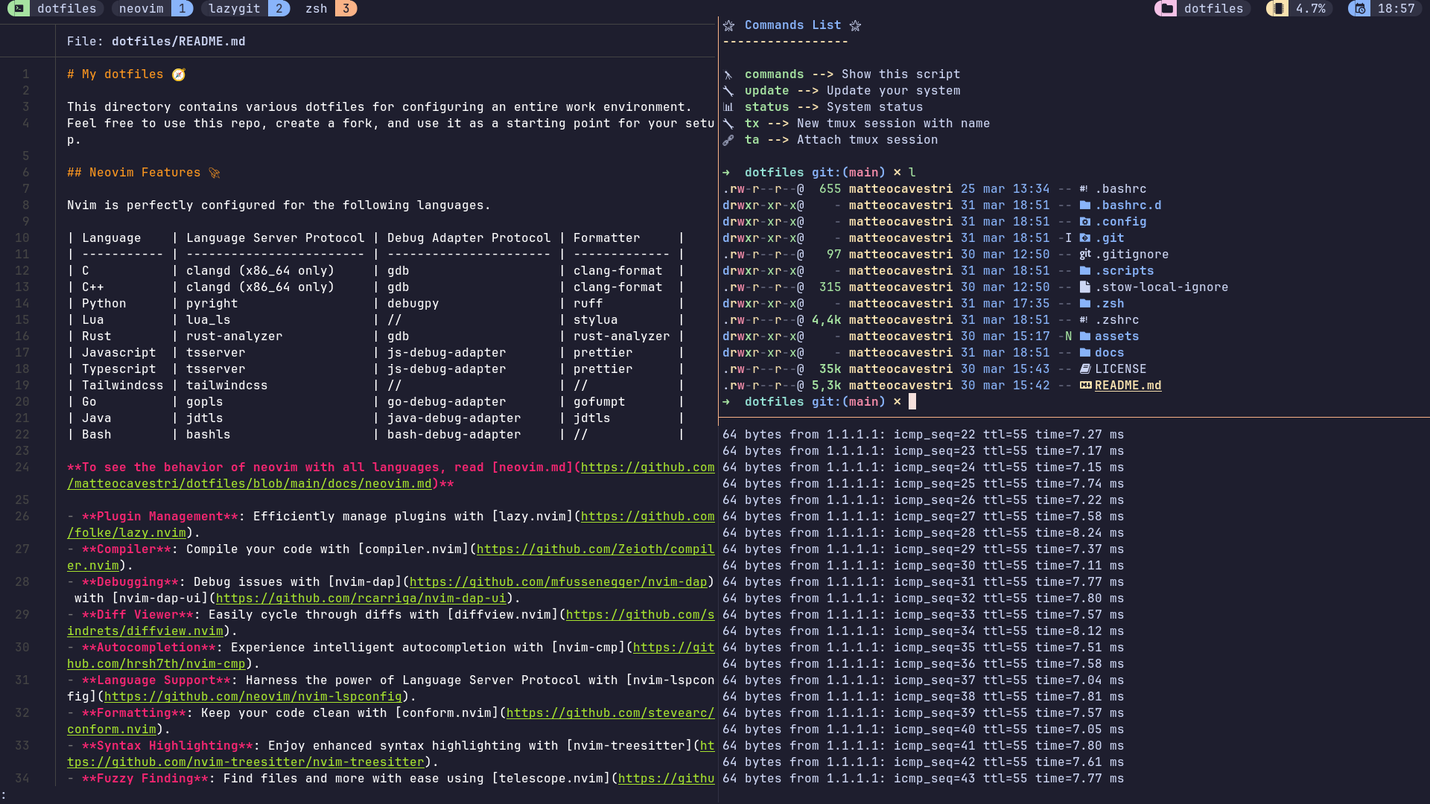The width and height of the screenshot is (1430, 804).
Task: Click the license icon beside LICENSE
Action: click(1085, 369)
